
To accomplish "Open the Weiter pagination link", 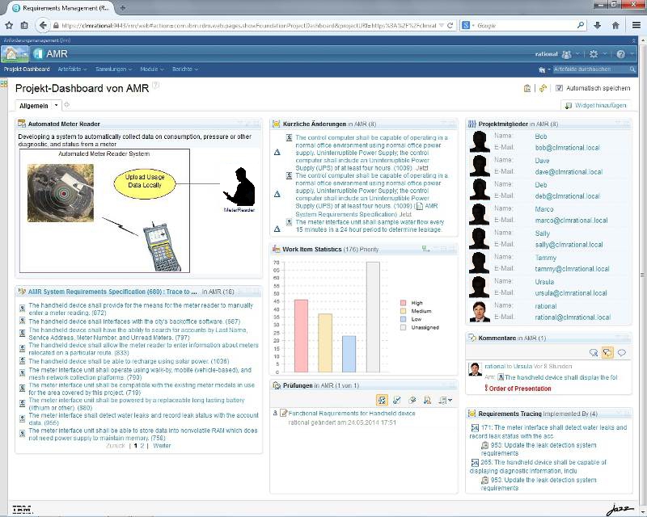I will point(162,446).
